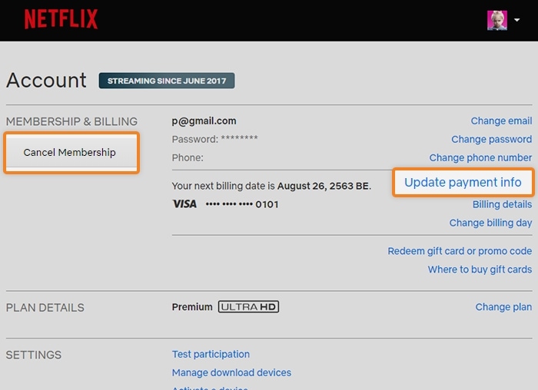The width and height of the screenshot is (538, 390).
Task: Click the Cancel Membership button
Action: pos(71,153)
